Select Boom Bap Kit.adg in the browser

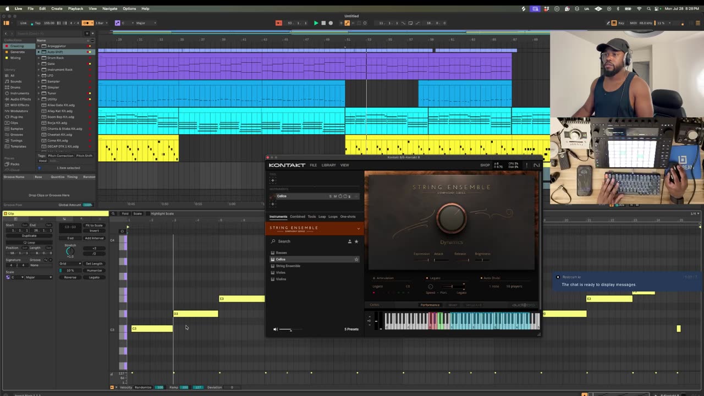point(61,117)
